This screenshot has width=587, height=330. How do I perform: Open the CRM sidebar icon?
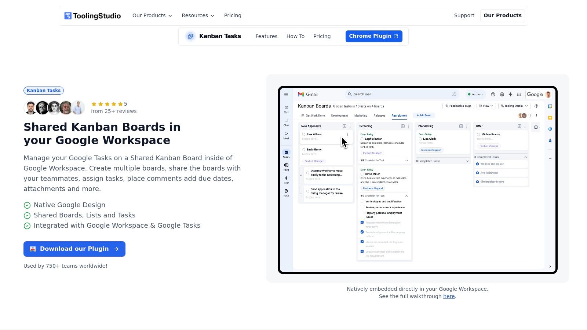(x=286, y=167)
